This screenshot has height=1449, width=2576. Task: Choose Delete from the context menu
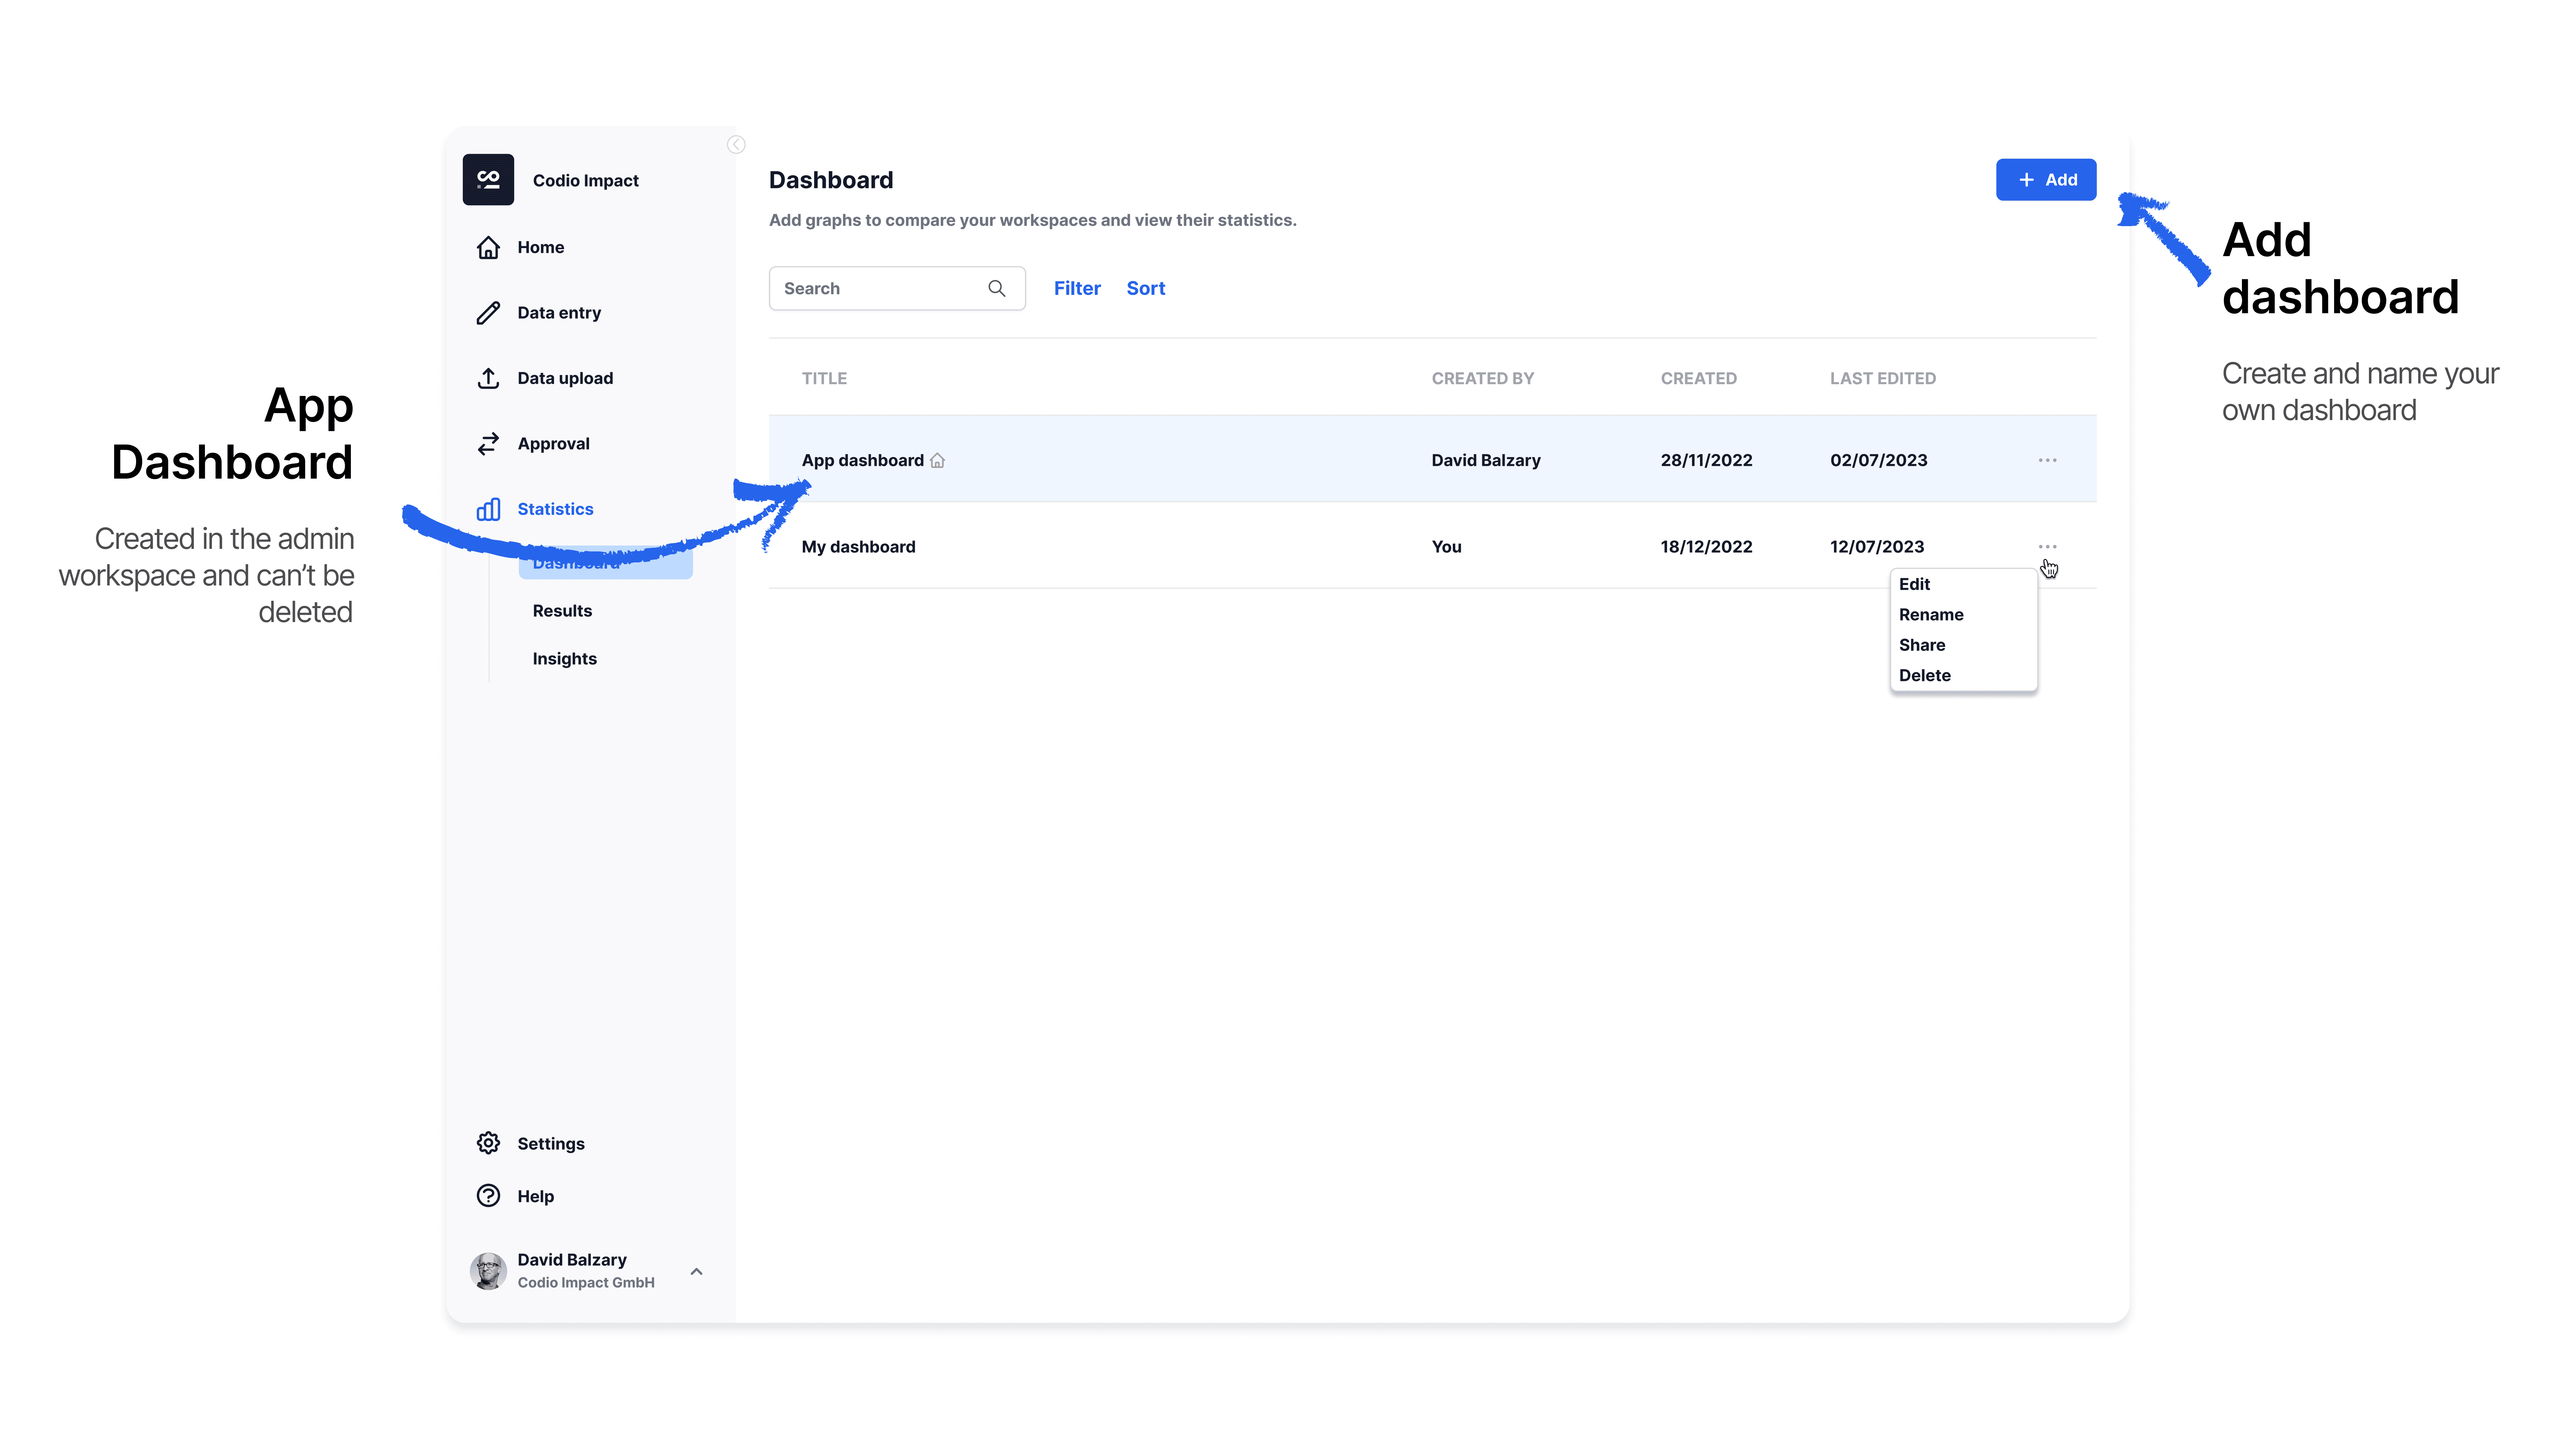pyautogui.click(x=1925, y=676)
